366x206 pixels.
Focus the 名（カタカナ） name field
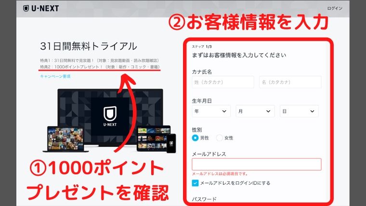coord(290,82)
